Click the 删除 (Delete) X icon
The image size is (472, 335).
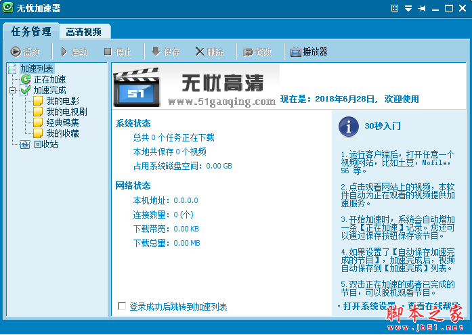coord(200,51)
